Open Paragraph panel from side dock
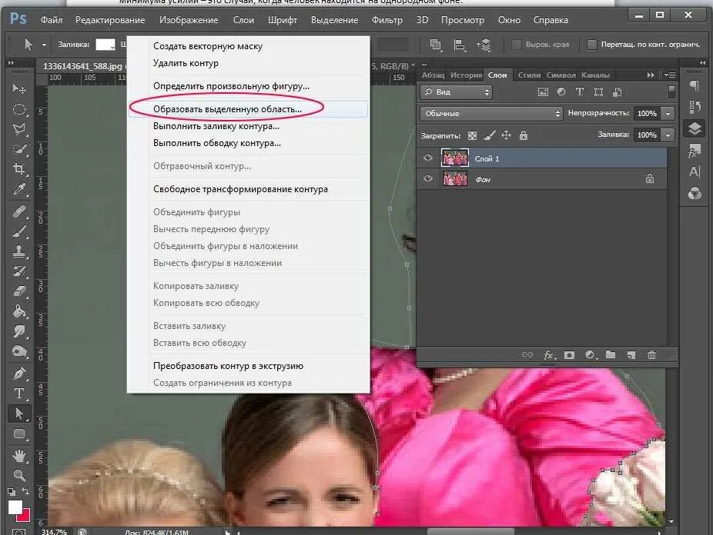 point(695,86)
